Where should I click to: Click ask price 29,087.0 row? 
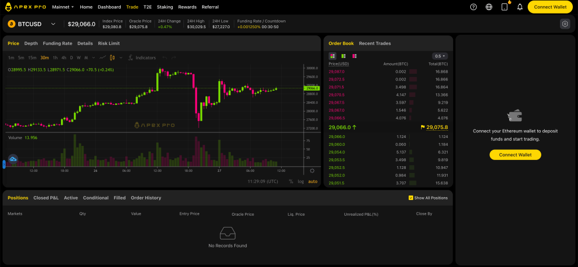click(388, 72)
